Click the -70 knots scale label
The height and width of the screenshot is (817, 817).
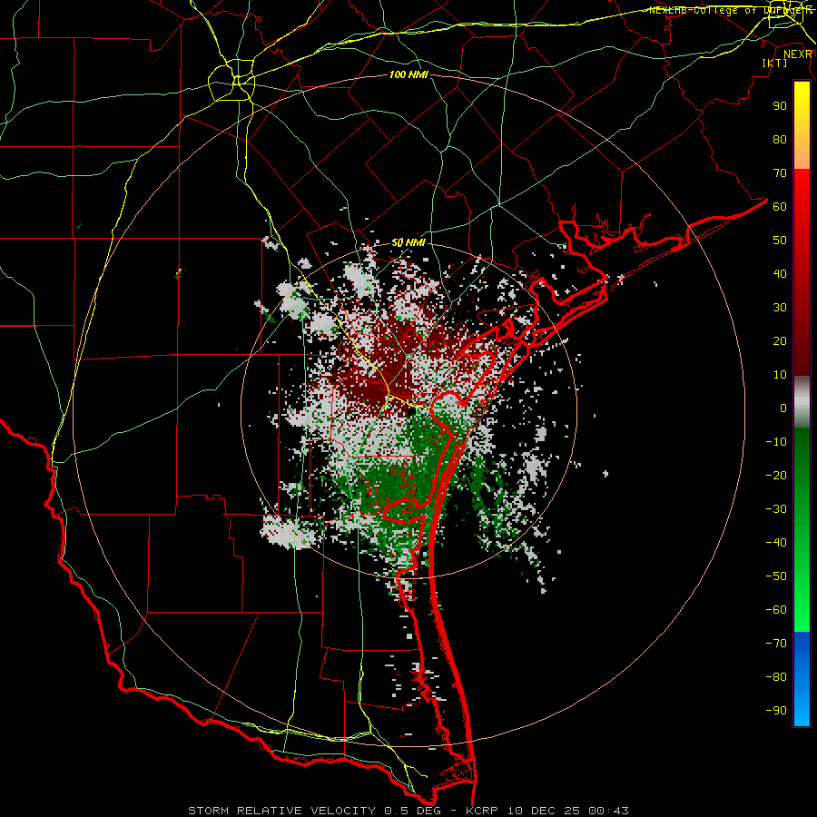pyautogui.click(x=776, y=644)
